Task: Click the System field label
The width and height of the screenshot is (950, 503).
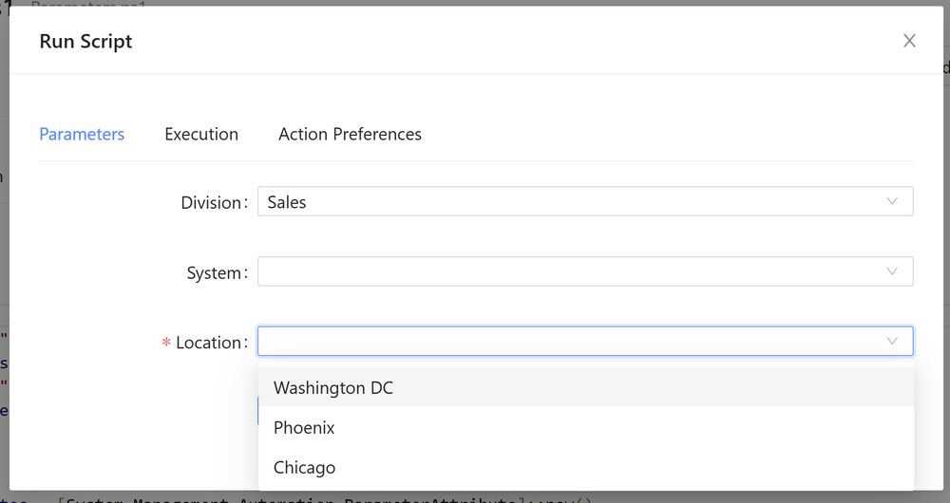Action: tap(217, 272)
